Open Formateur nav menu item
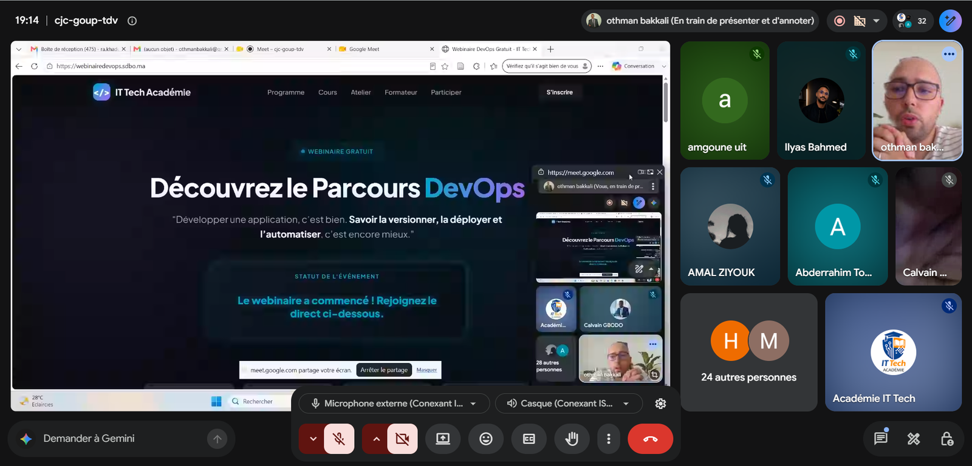Screen dimensions: 972x466 click(x=401, y=92)
